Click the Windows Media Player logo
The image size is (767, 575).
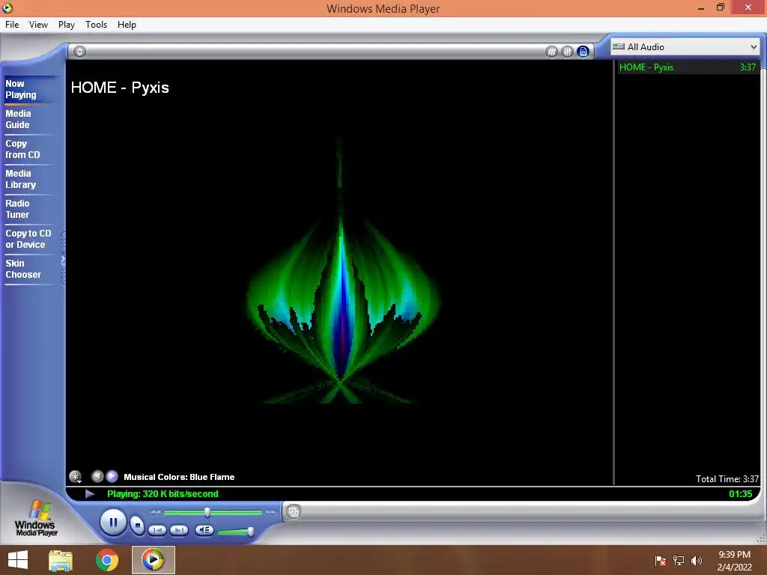36,518
